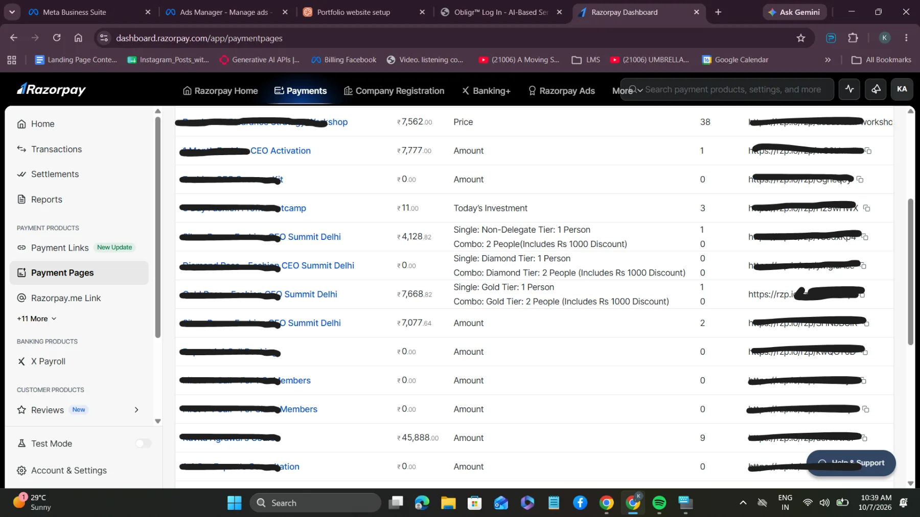Click the announcements icon beside KA avatar
The image size is (920, 517).
pyautogui.click(x=876, y=89)
